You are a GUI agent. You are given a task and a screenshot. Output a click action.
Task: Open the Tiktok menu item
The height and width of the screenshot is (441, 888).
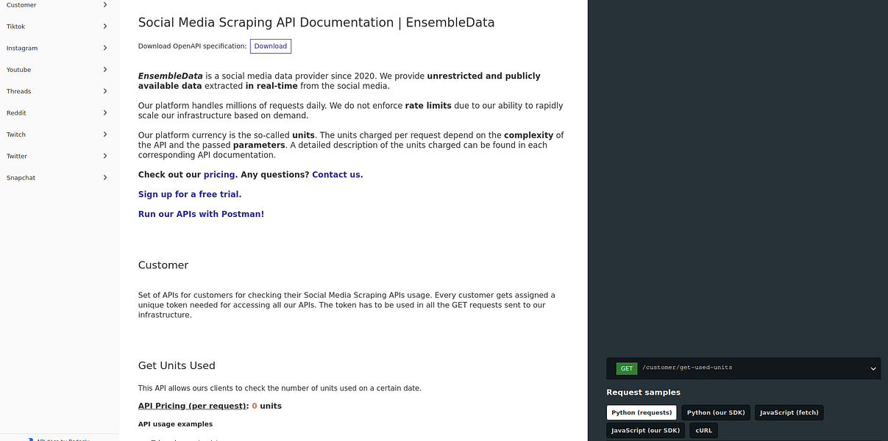point(59,26)
